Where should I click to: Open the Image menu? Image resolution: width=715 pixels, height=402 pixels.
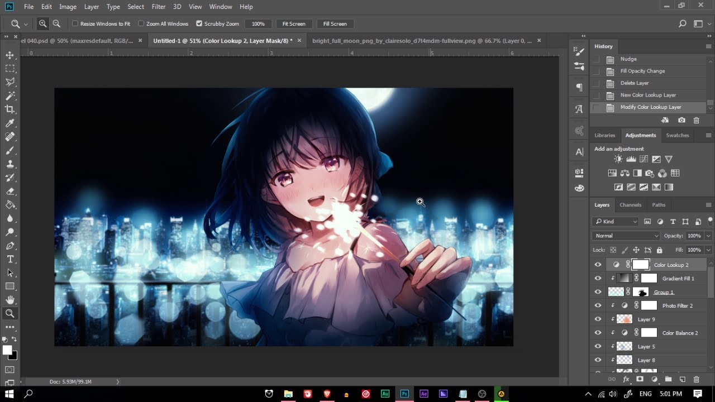(68, 7)
